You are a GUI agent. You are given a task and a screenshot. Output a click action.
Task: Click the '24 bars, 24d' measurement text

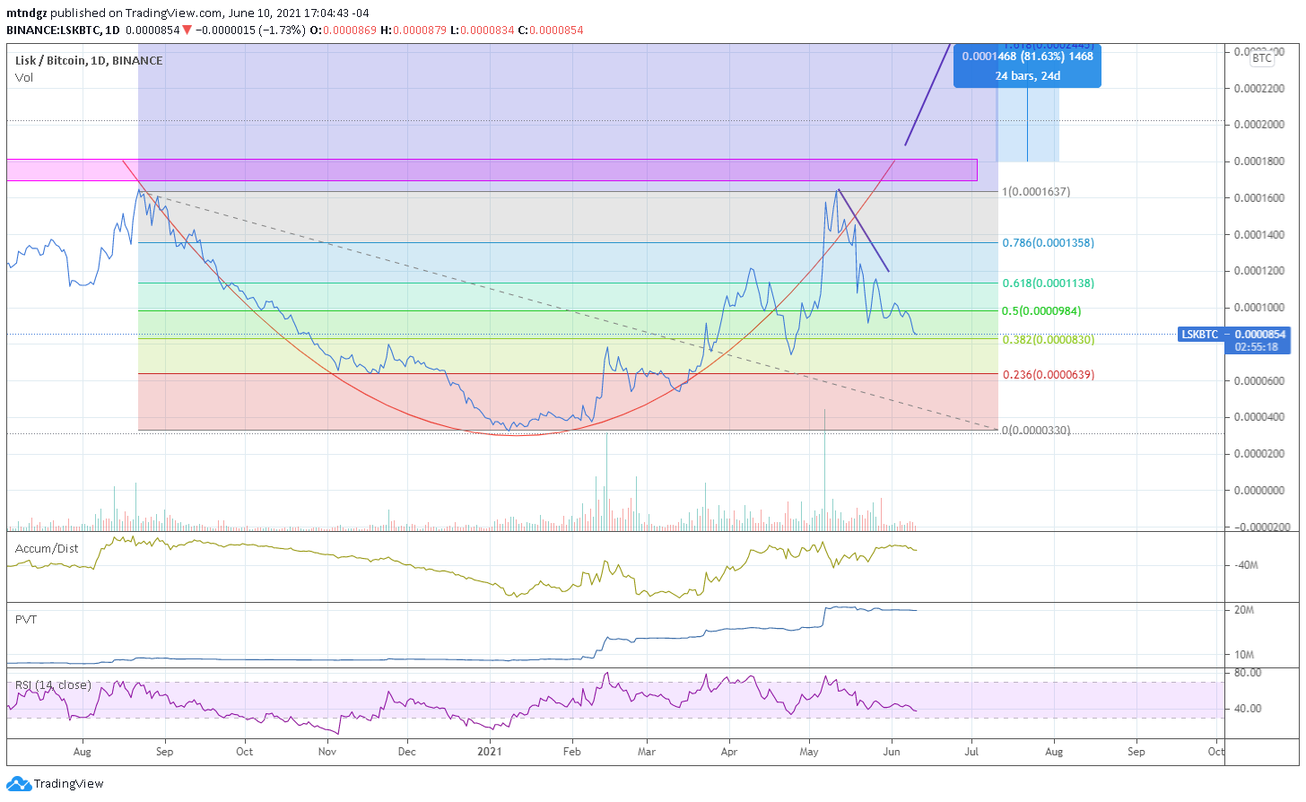coord(1027,75)
